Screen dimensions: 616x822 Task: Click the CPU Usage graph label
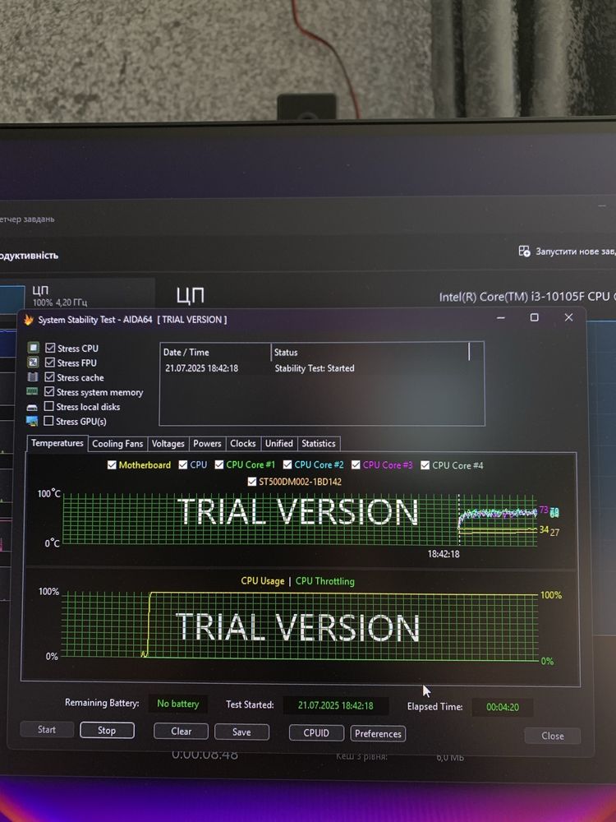(263, 581)
